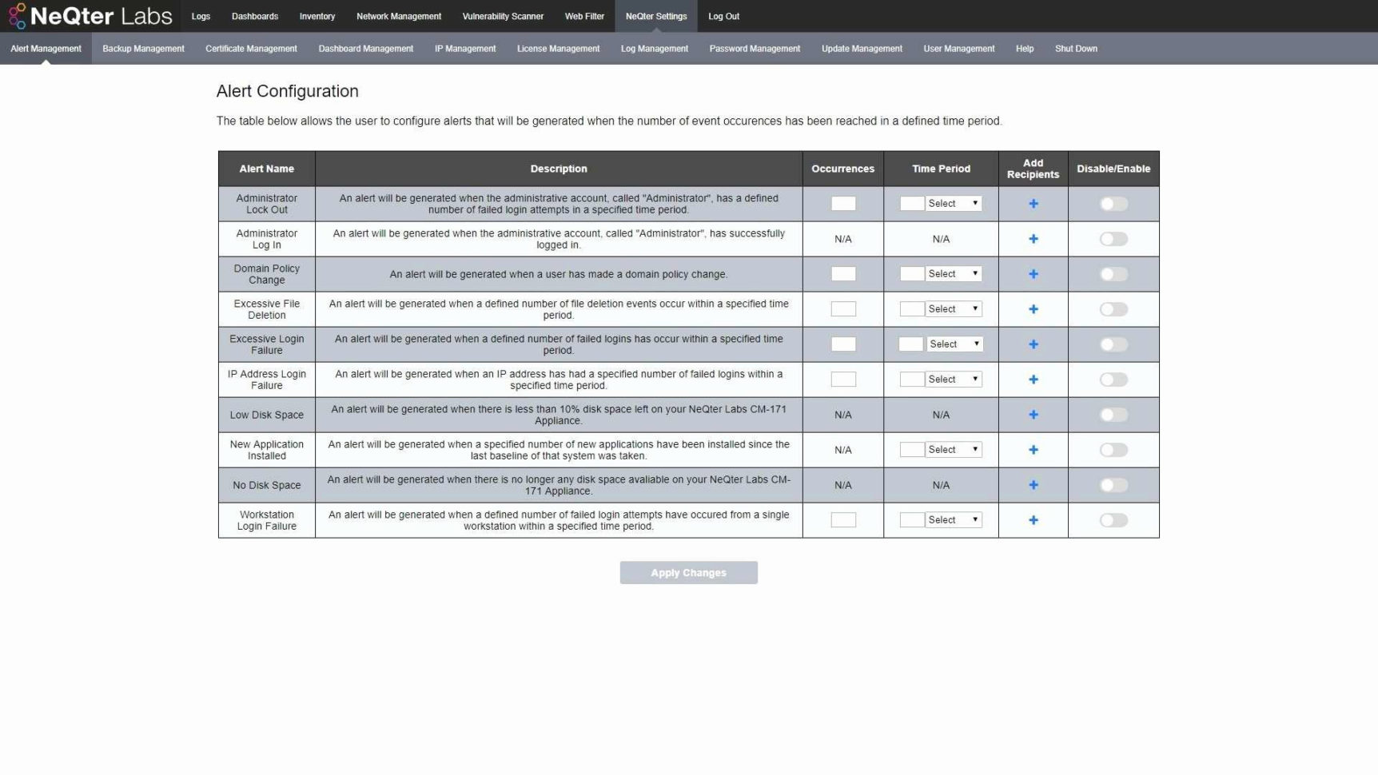Open the Web Filter section
Screen dimensions: 1378x775
584,16
